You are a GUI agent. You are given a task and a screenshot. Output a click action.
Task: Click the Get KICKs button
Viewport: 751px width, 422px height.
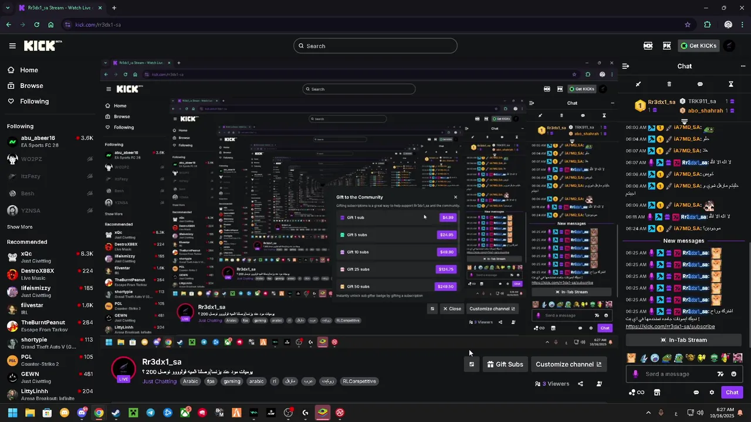click(698, 46)
